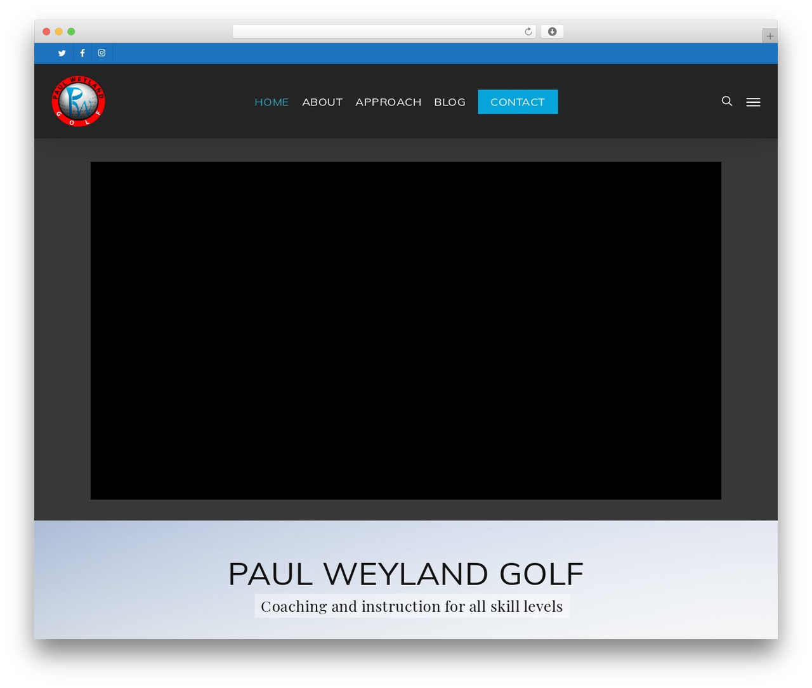This screenshot has height=688, width=812.
Task: Click the coaching and instruction tagline
Action: click(x=412, y=606)
